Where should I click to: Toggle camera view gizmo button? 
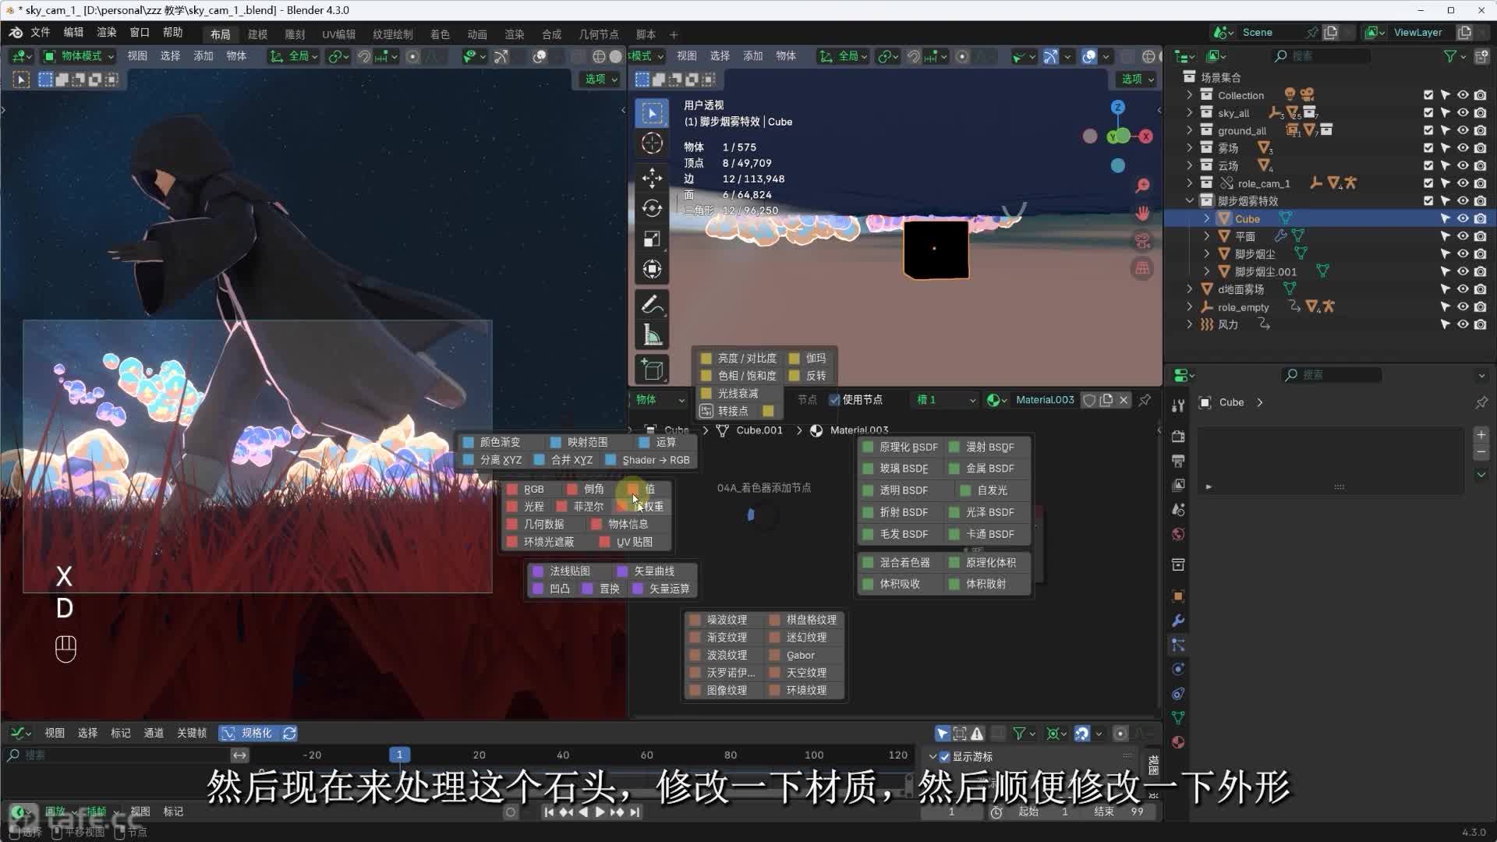tap(1142, 241)
